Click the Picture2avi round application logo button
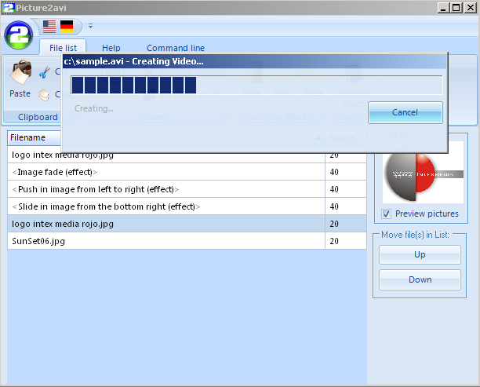 [x=18, y=35]
